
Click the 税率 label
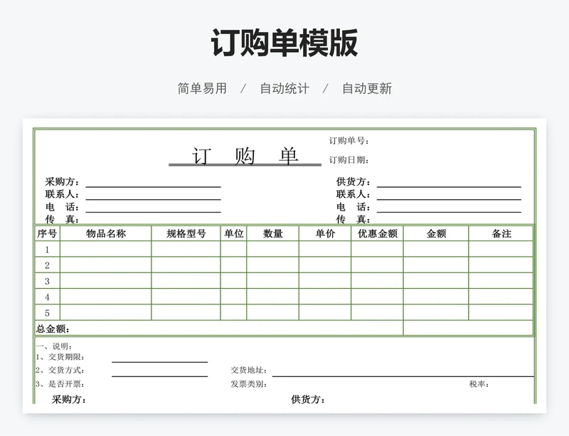pos(479,384)
